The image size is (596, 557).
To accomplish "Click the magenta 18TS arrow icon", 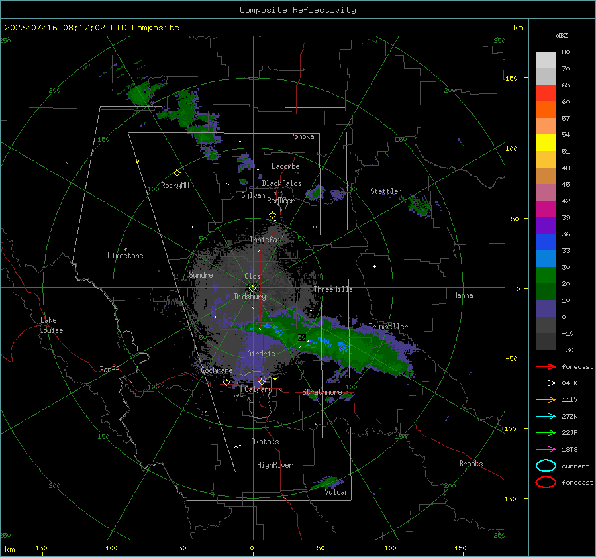I will (x=546, y=450).
